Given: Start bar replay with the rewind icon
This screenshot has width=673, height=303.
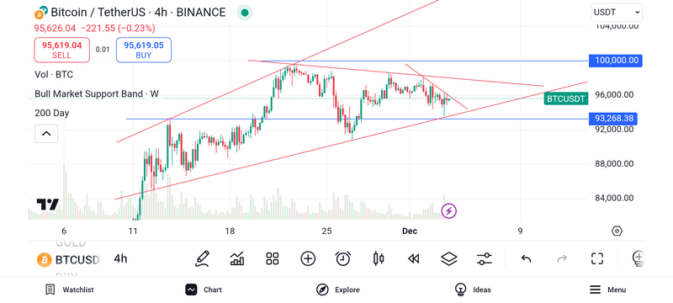Looking at the screenshot, I should click(x=413, y=258).
